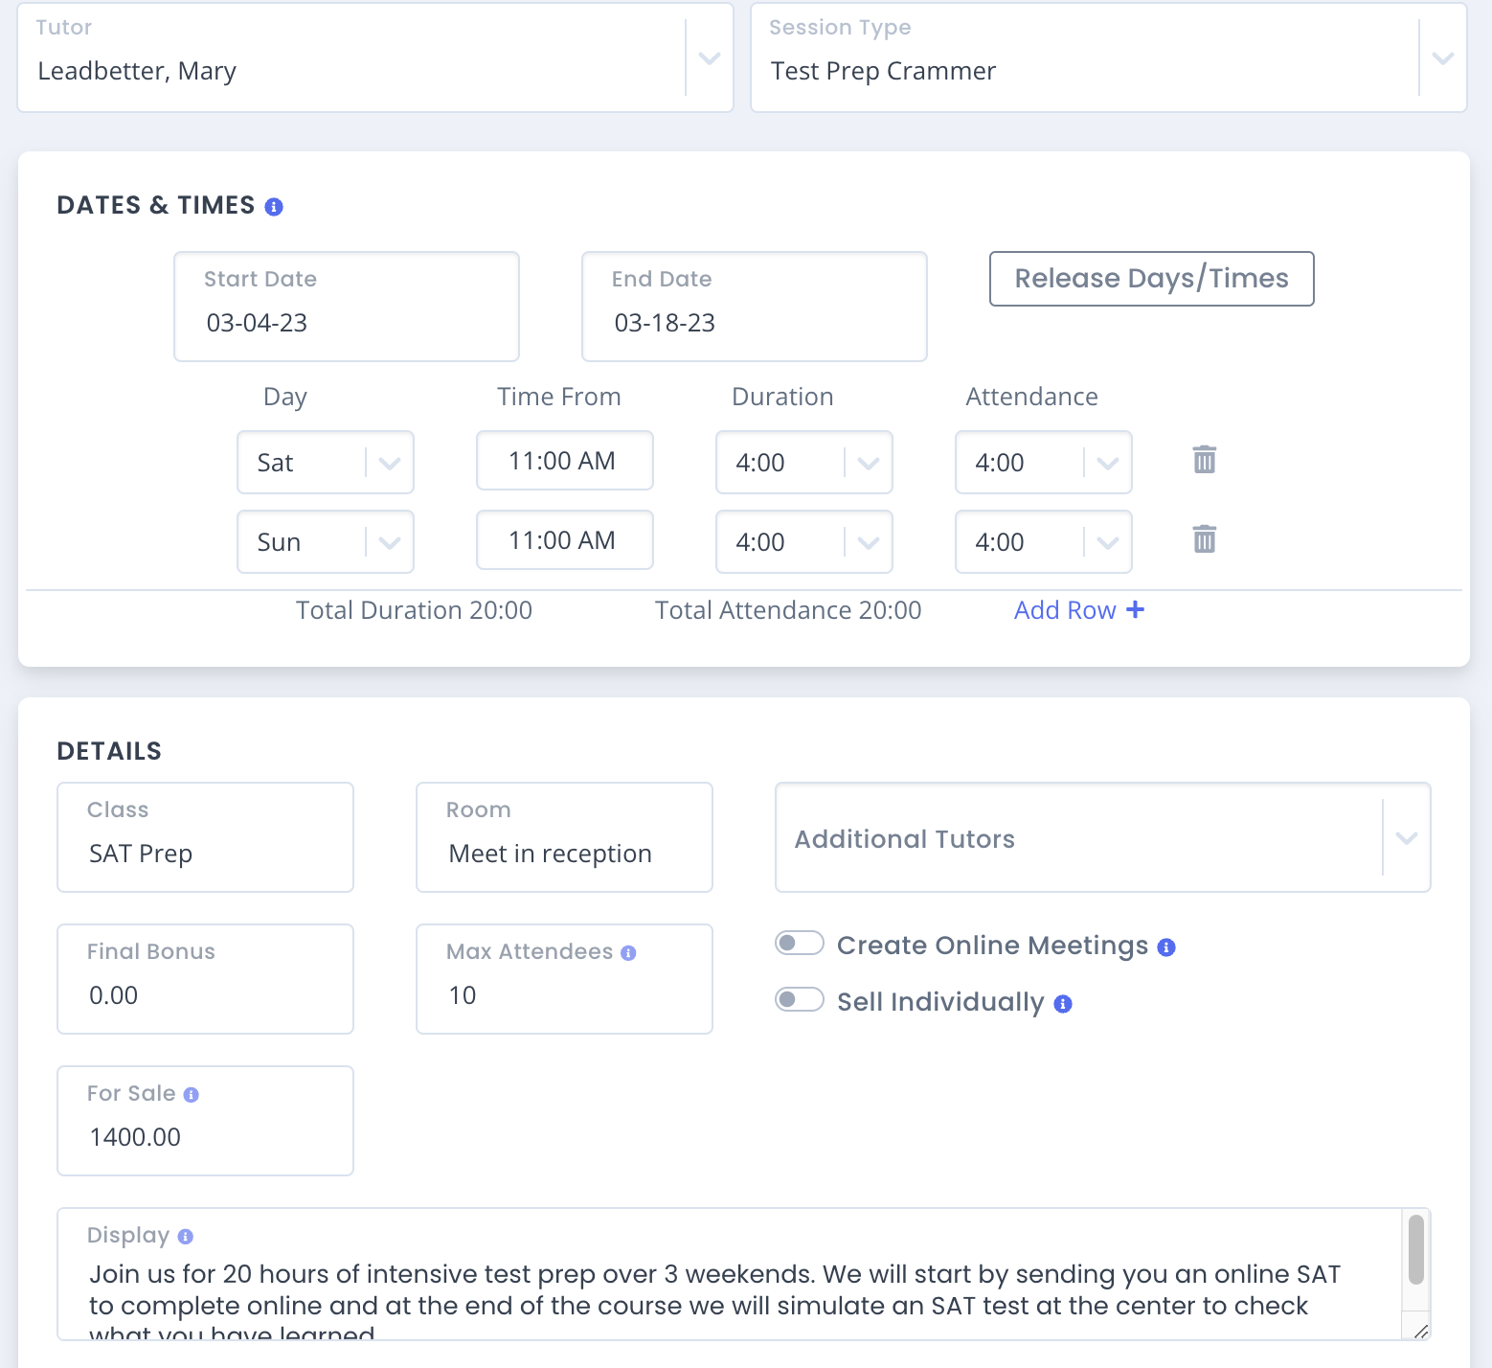Image resolution: width=1492 pixels, height=1368 pixels.
Task: Open Sell Individually info icon
Action: tap(1063, 1004)
